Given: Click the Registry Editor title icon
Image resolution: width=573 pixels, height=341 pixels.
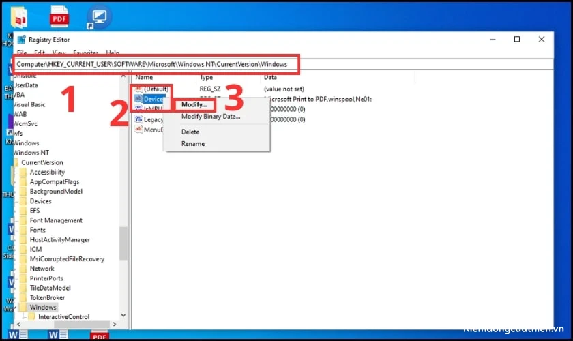Looking at the screenshot, I should (x=22, y=40).
